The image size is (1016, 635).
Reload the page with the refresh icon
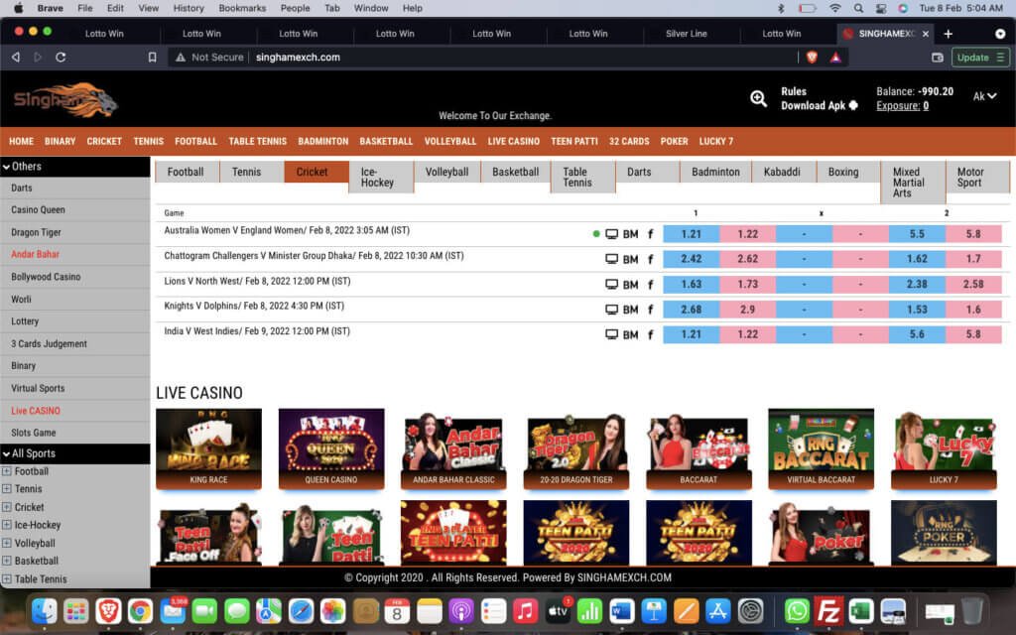tap(61, 58)
